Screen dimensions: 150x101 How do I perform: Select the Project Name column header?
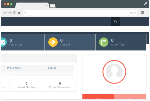[14, 68]
